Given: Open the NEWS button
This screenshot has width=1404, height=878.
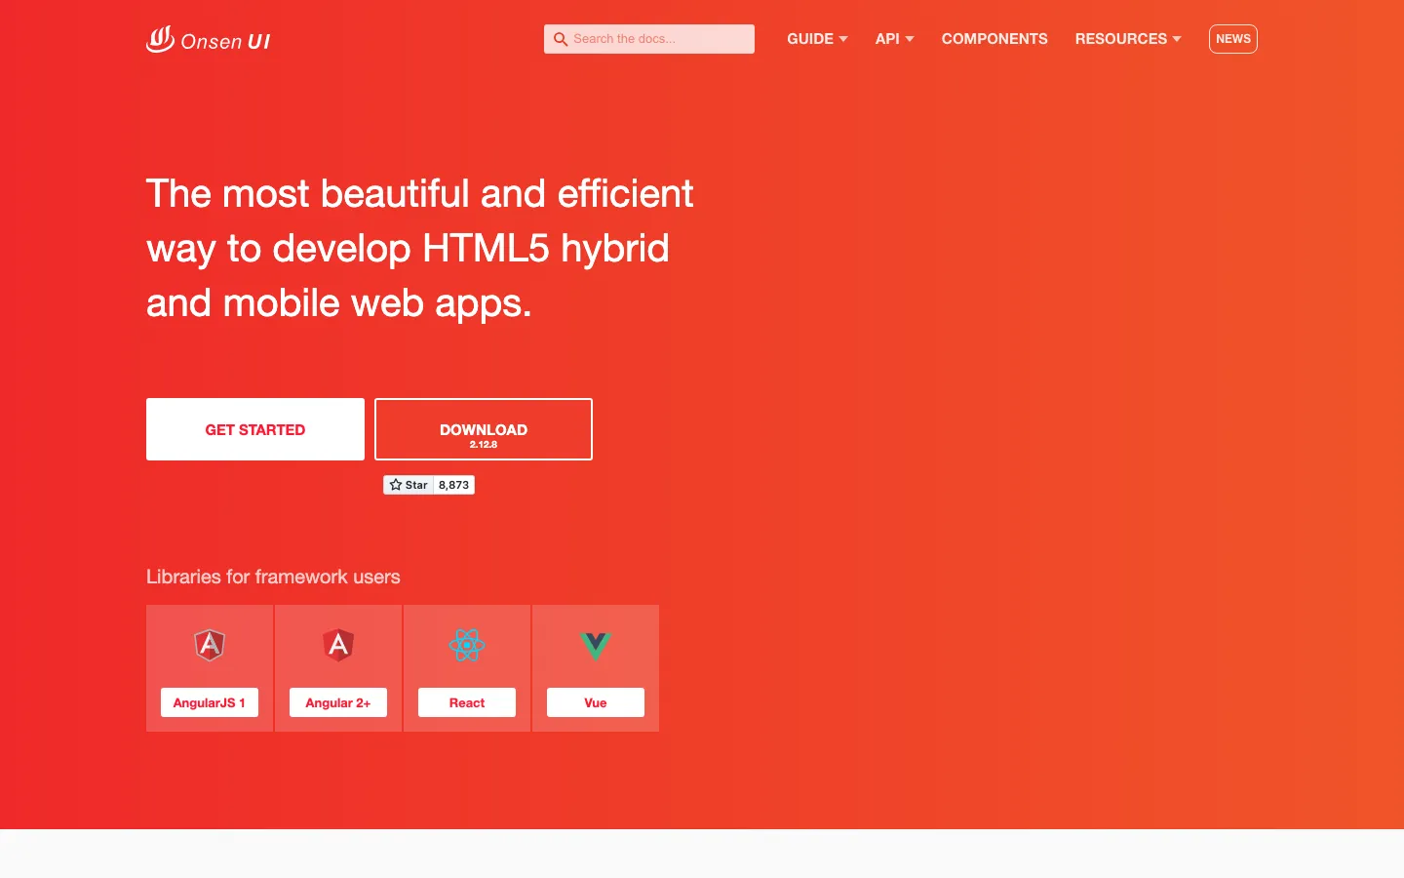Looking at the screenshot, I should coord(1233,39).
